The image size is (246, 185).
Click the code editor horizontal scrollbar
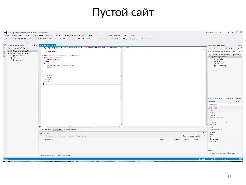click(x=70, y=127)
